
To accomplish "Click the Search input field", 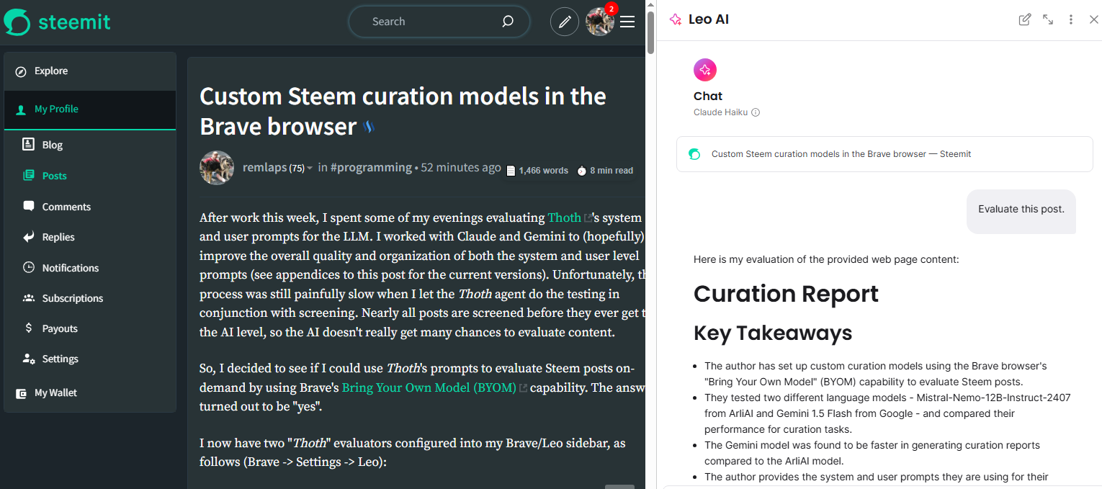I will [x=439, y=22].
